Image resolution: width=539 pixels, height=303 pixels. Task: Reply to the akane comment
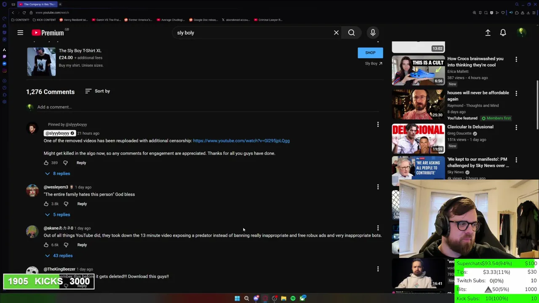pos(82,245)
